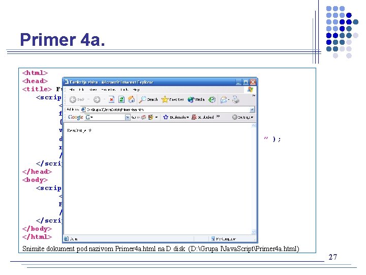The width and height of the screenshot is (366, 275).
Task: Click inside the Google search field
Action: point(109,117)
